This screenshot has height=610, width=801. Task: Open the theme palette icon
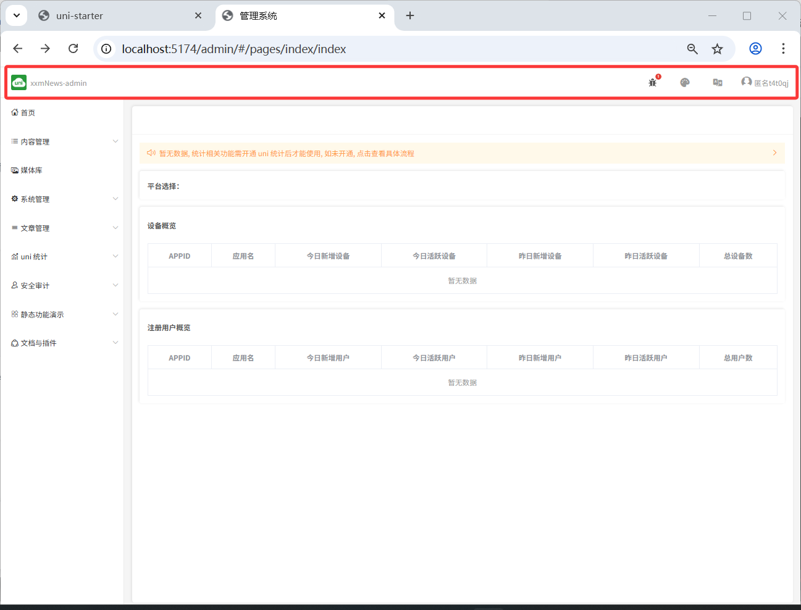[x=685, y=83]
